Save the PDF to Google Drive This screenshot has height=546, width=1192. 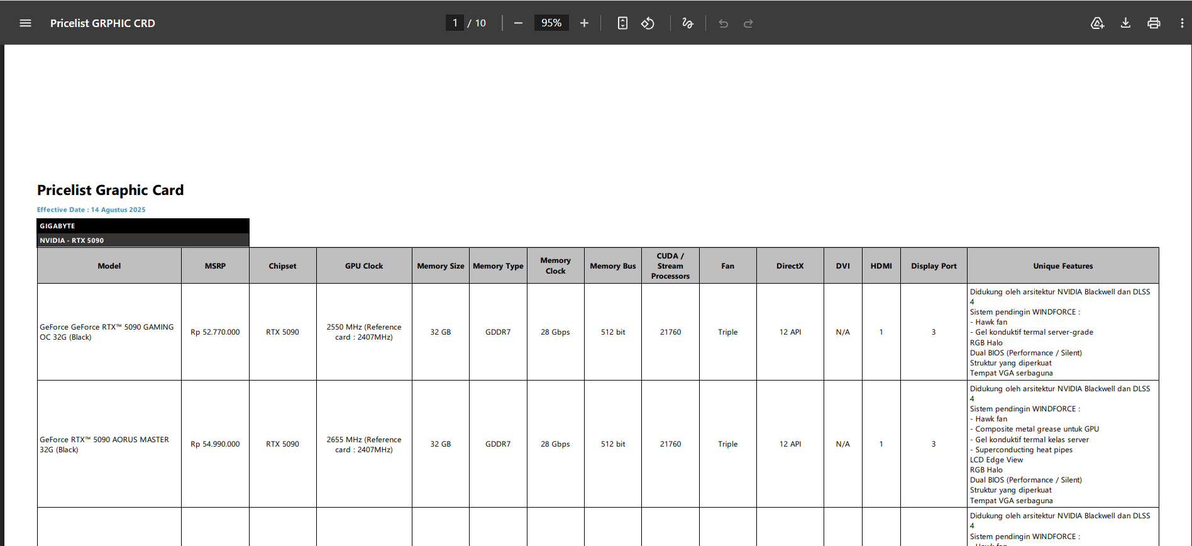coord(1097,23)
